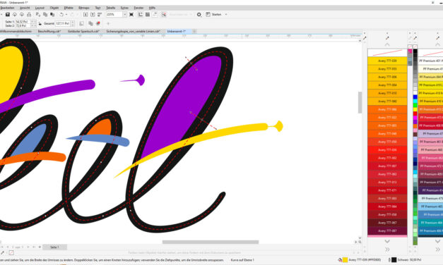443x265 pixels.
Task: Click the Save icon in the toolbar
Action: 8,14
